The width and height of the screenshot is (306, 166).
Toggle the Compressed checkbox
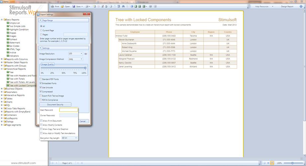pos(40,92)
